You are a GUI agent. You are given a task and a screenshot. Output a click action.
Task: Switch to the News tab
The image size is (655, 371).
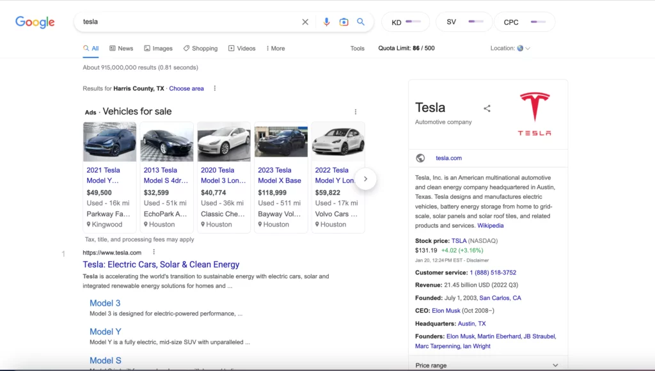(x=121, y=49)
